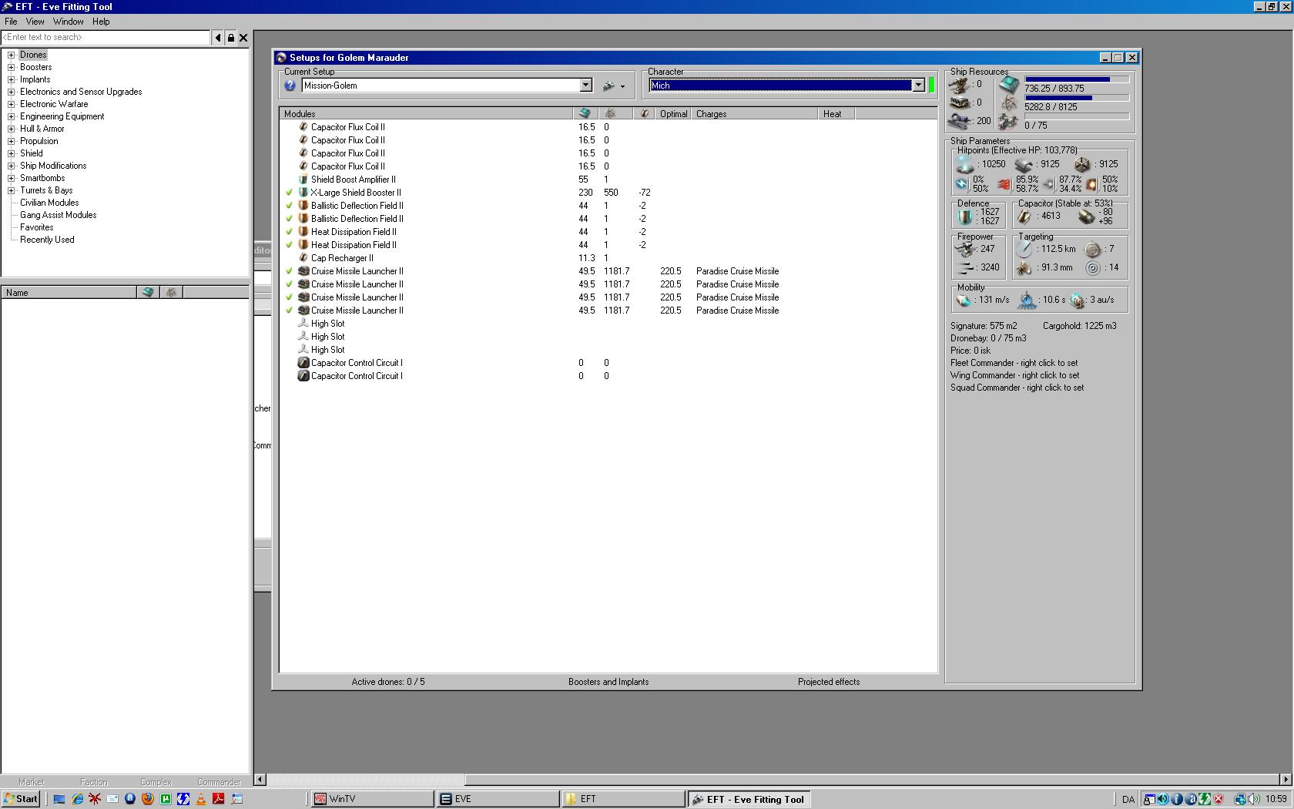Toggle first Ballistic Deflection Field II checkmark
This screenshot has width=1294, height=809.
[x=290, y=206]
